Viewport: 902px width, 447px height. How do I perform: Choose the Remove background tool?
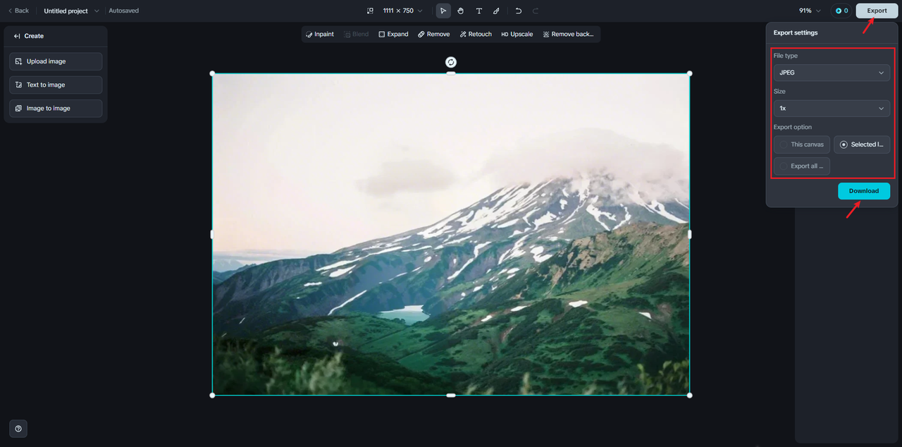pyautogui.click(x=568, y=34)
